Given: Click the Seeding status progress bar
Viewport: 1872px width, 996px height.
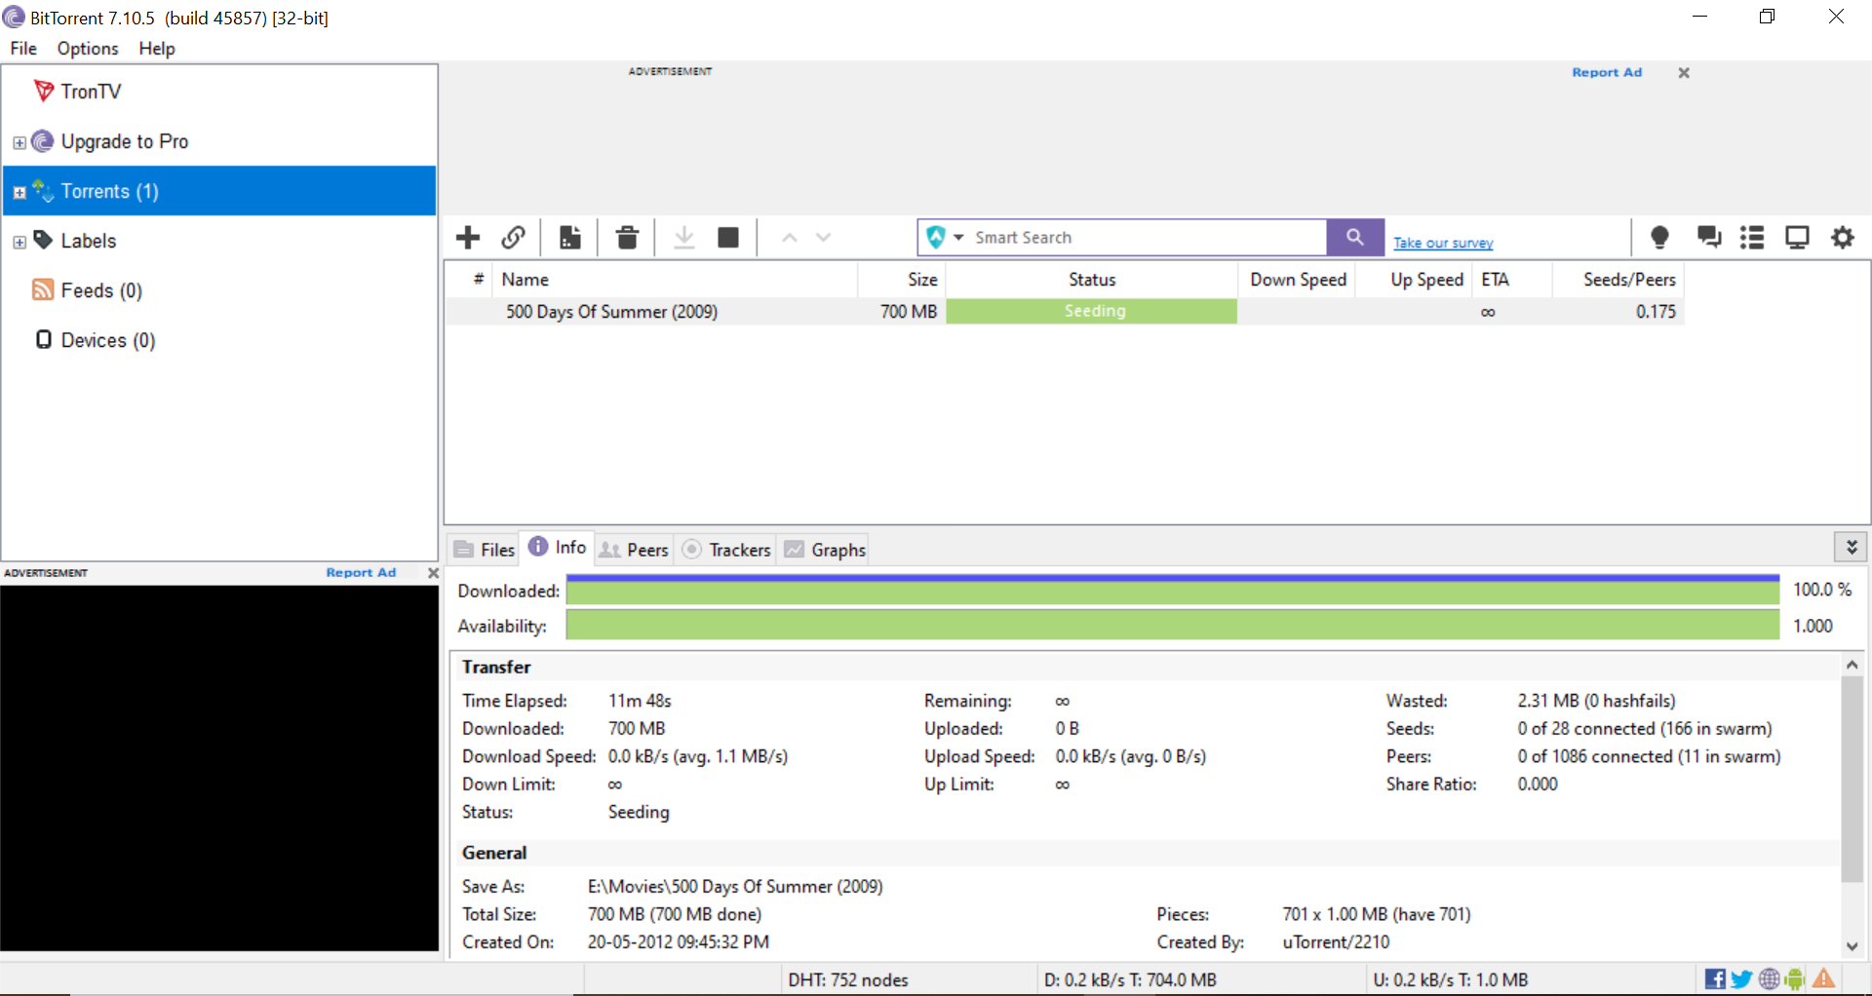Looking at the screenshot, I should click(1092, 311).
